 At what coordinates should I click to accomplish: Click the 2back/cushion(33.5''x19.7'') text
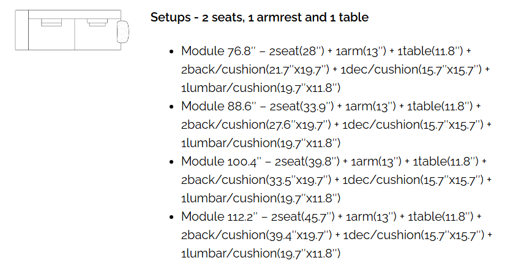click(x=256, y=180)
